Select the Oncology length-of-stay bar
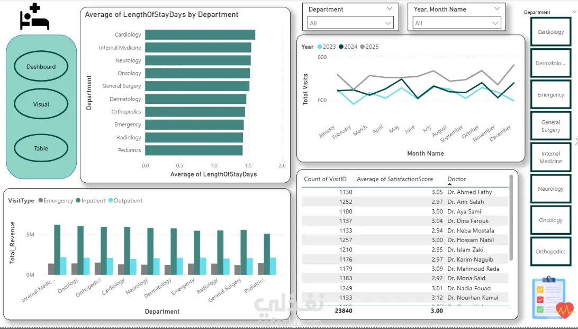 pos(197,73)
